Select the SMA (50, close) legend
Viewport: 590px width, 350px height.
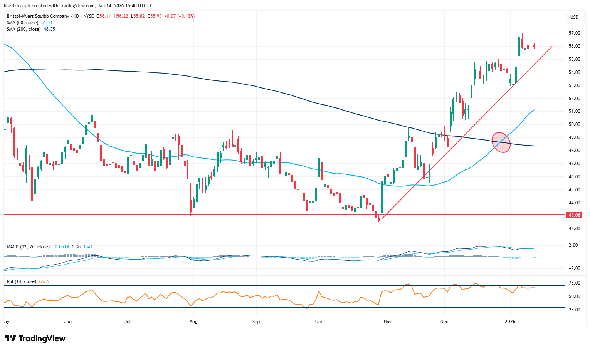point(24,23)
